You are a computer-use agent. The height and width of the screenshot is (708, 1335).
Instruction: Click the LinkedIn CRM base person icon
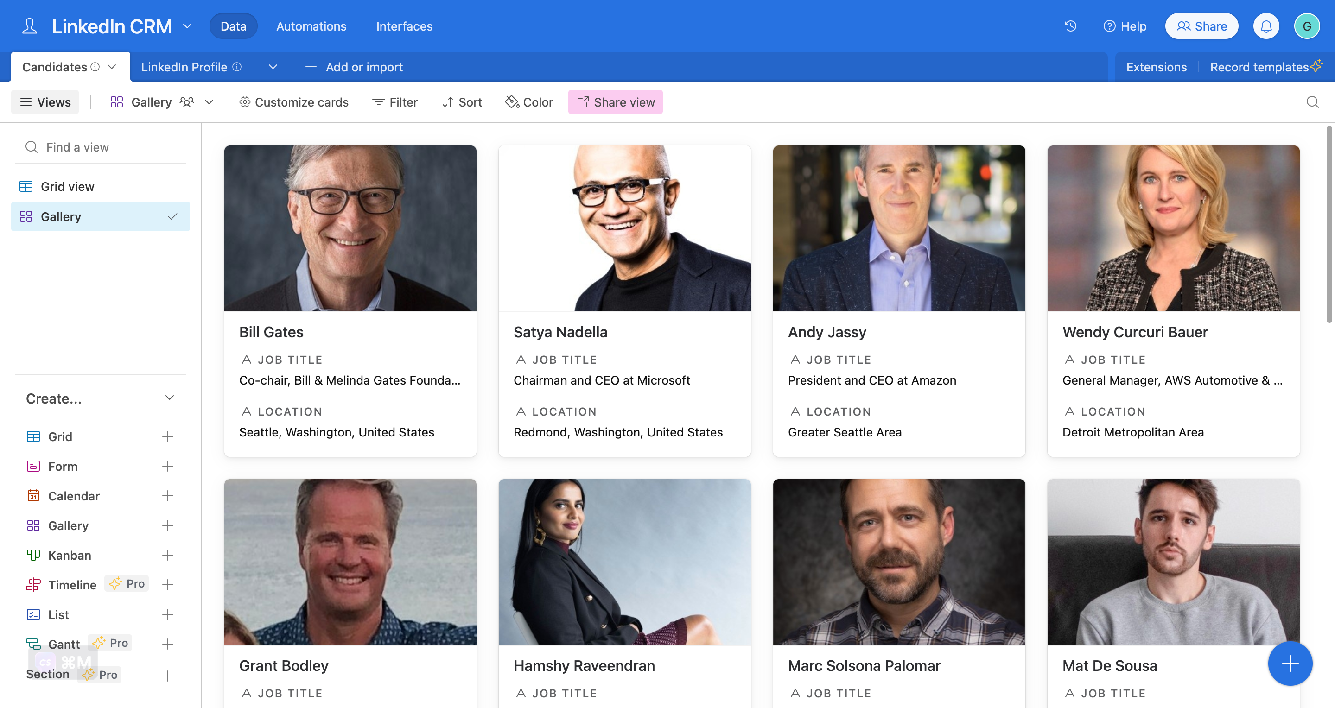(30, 26)
